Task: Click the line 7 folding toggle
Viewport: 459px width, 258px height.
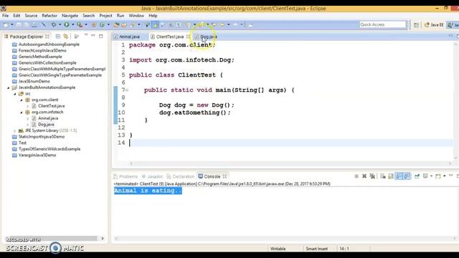Action: tap(127, 90)
